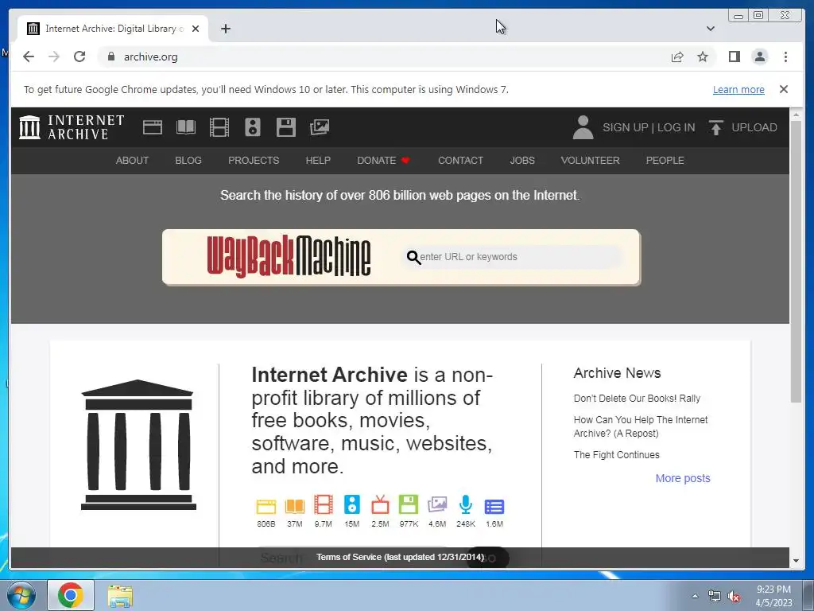The image size is (814, 611).
Task: Click the red 9.7M video icon
Action: (323, 505)
